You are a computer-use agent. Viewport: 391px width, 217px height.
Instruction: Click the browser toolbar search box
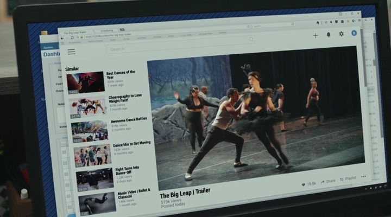coord(273,24)
